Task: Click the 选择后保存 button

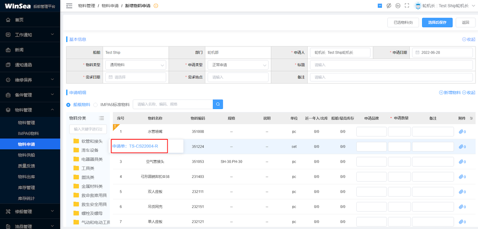Action: tap(437, 23)
